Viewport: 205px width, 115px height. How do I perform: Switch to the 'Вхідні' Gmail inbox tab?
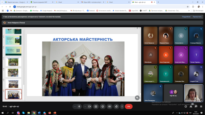(92, 2)
